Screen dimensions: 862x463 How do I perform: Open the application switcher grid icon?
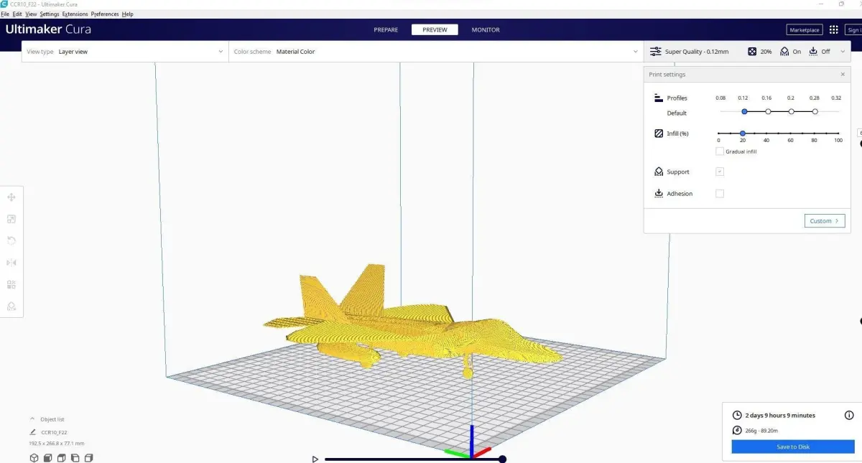(833, 29)
